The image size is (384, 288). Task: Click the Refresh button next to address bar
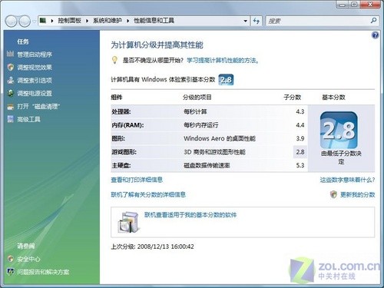(x=257, y=21)
